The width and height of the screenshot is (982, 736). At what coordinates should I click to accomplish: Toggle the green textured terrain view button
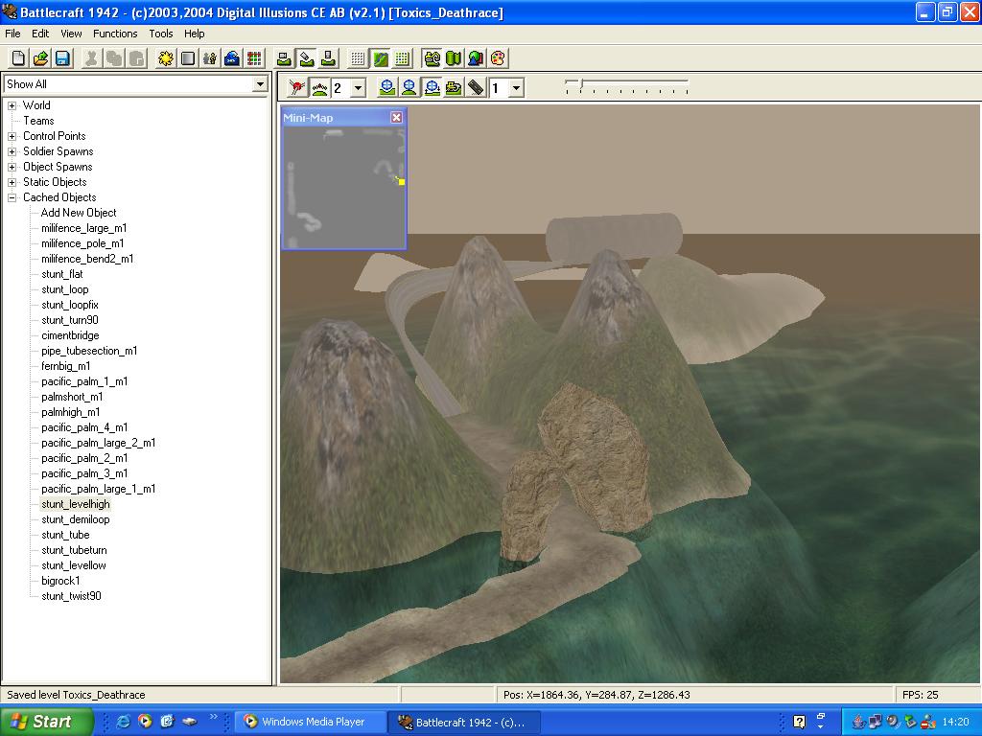click(380, 58)
